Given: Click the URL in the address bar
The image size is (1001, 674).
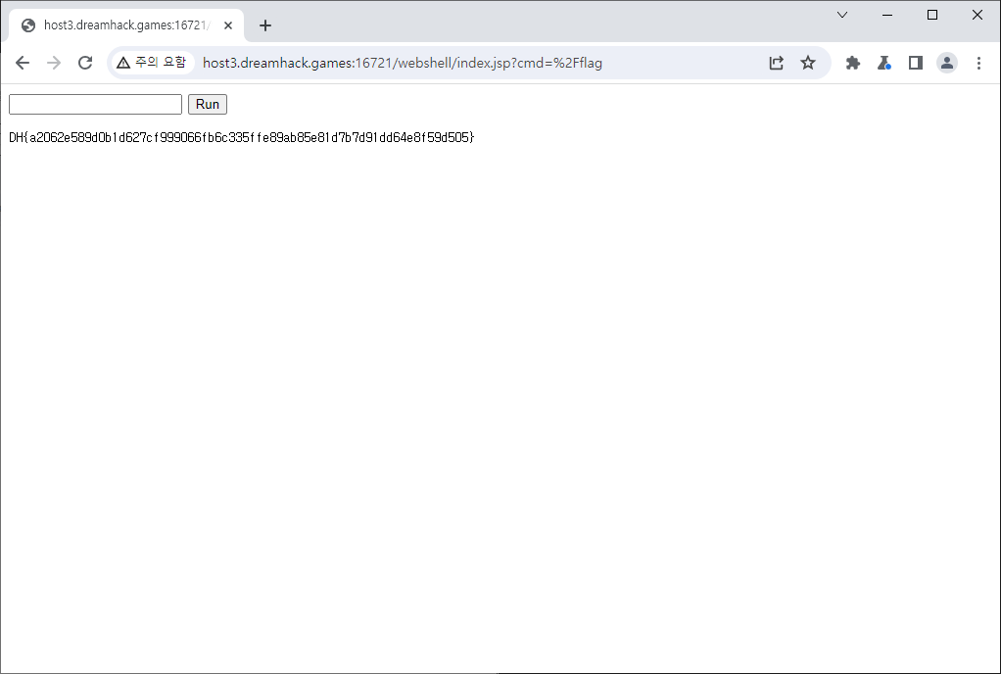Looking at the screenshot, I should pyautogui.click(x=402, y=63).
